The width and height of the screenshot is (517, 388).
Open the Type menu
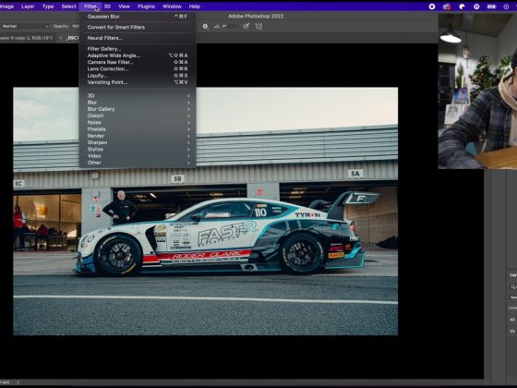[48, 6]
